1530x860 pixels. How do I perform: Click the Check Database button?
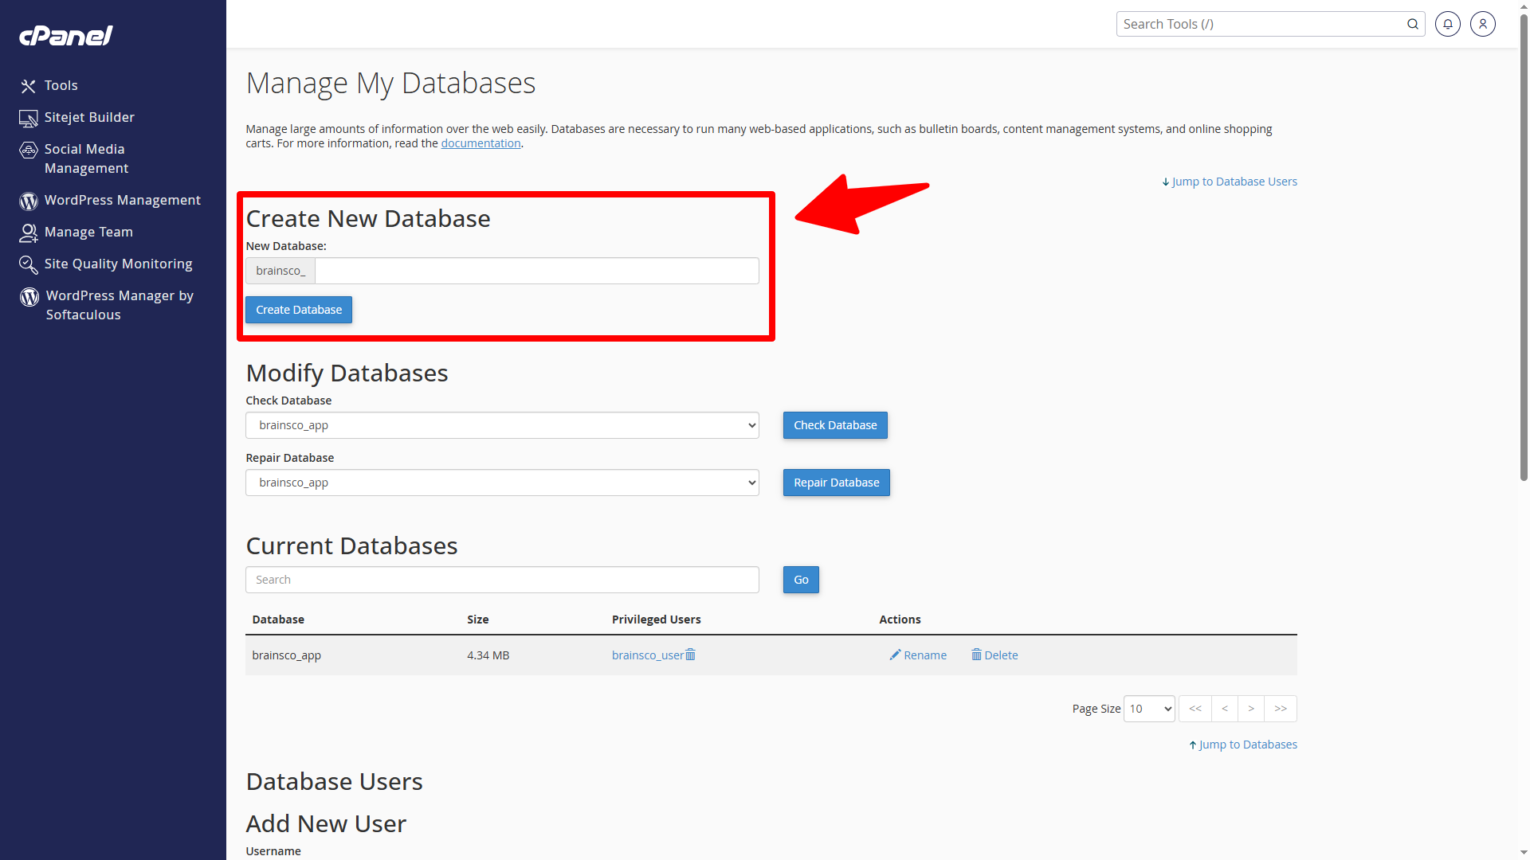point(835,425)
